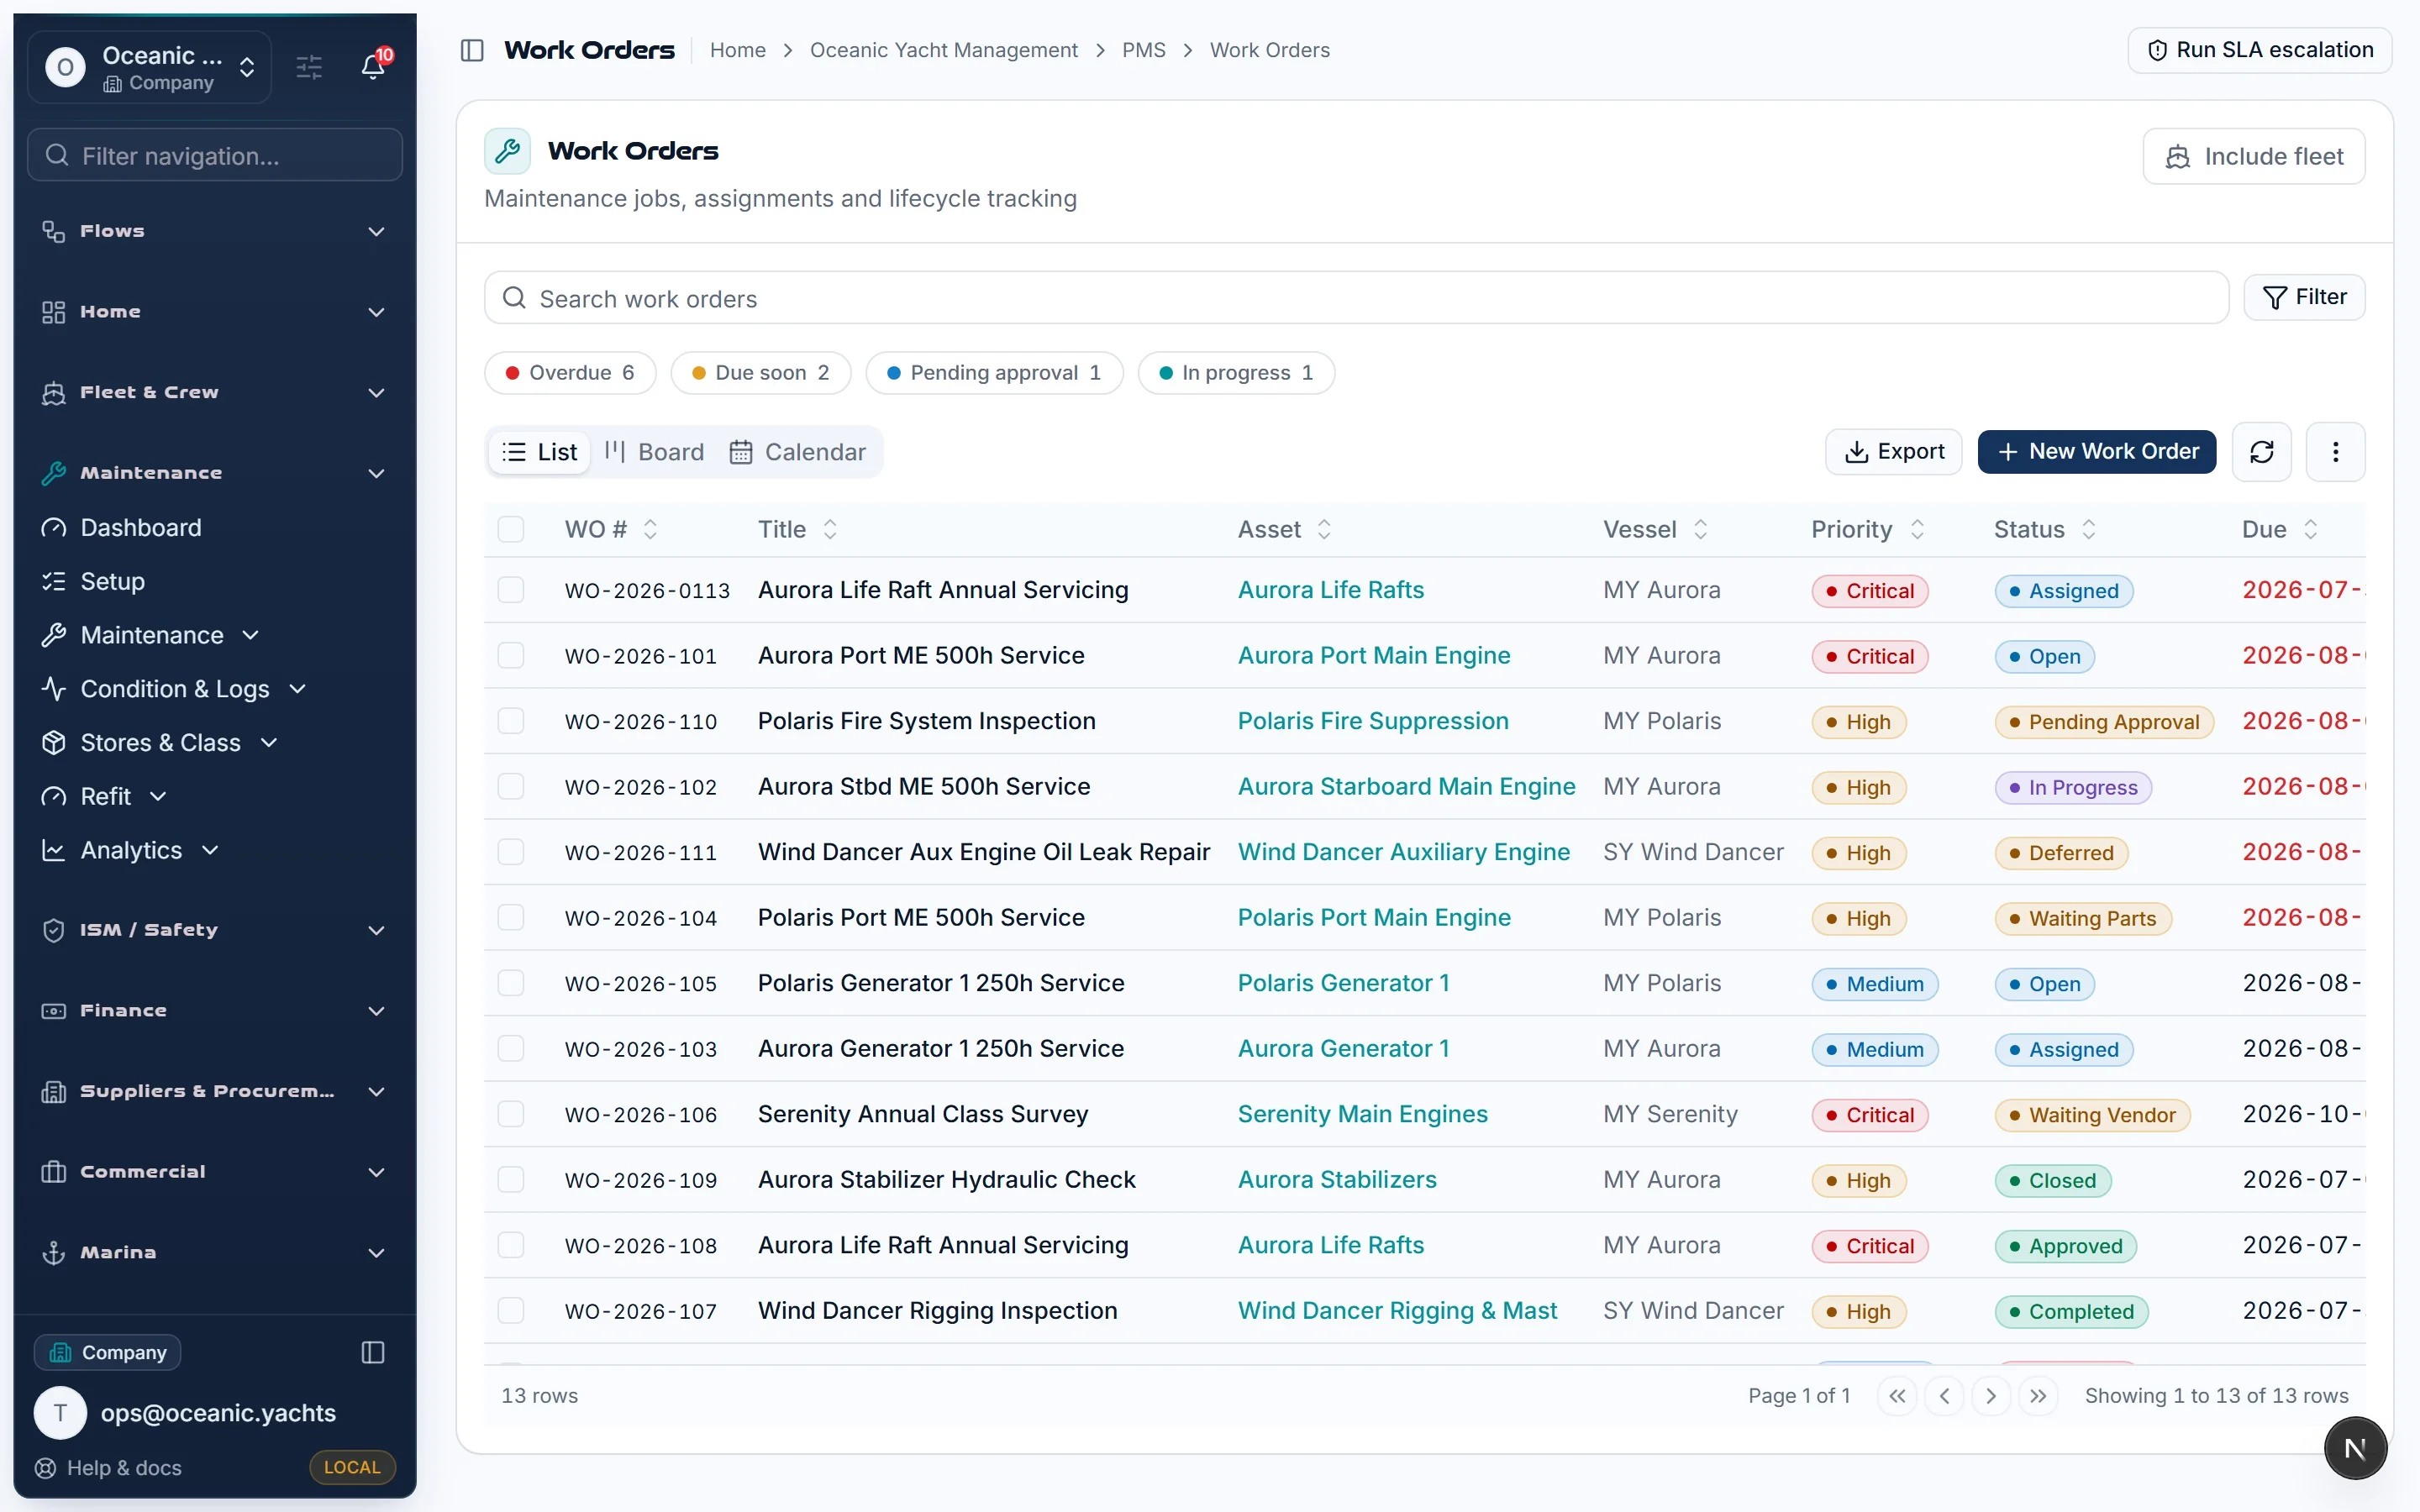Sort by WO # column arrows
The image size is (2420, 1512).
(x=650, y=529)
